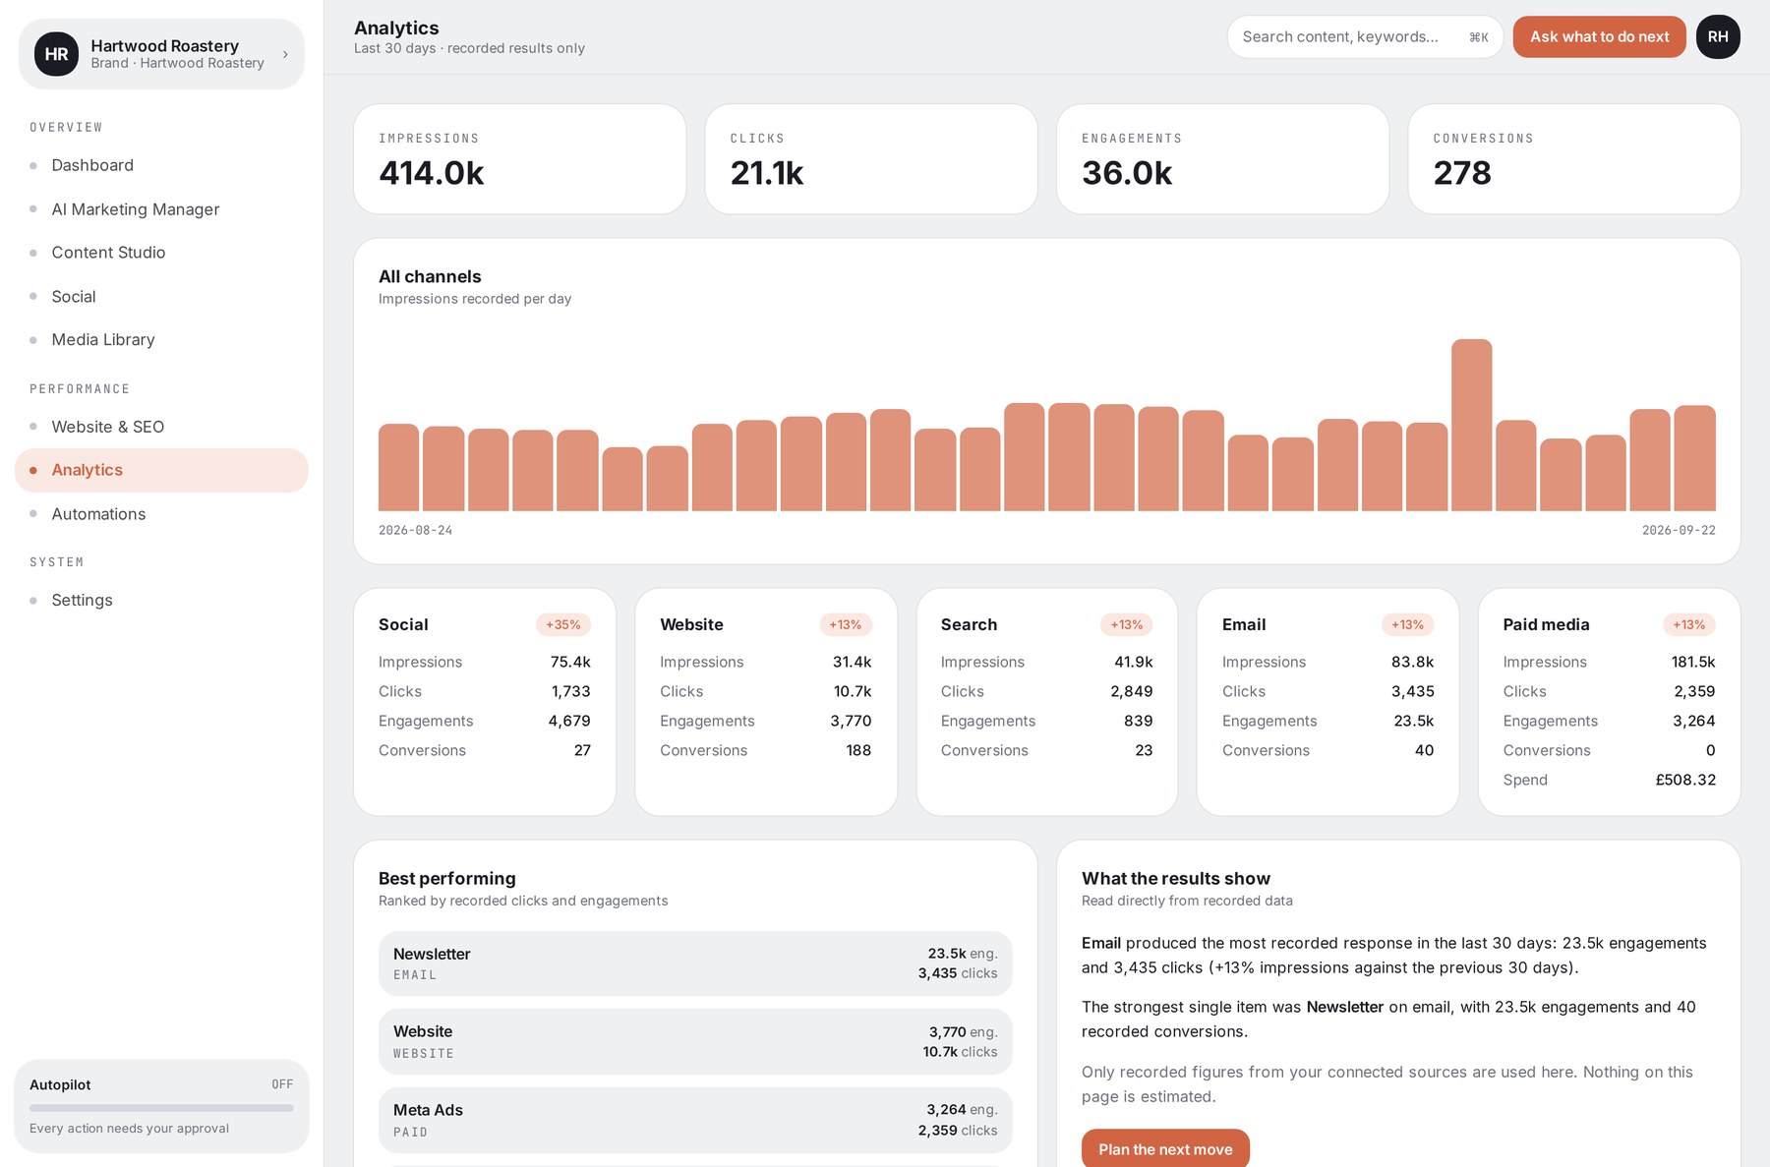Open the Content Studio page
The width and height of the screenshot is (1770, 1167).
click(x=161, y=253)
